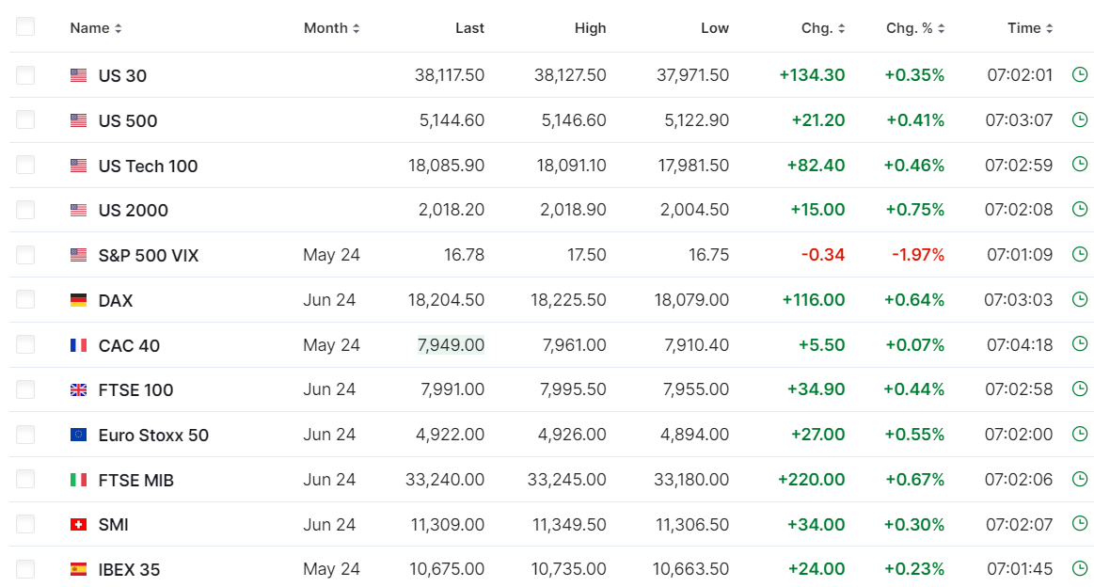Tick the checkbox next to DAX
The image size is (1094, 587).
(x=25, y=299)
